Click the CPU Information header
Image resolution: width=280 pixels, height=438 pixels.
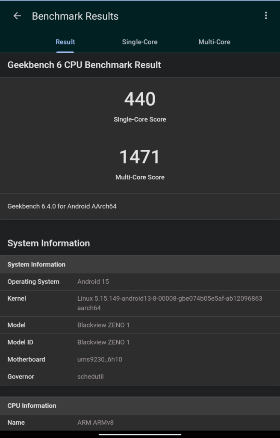pos(140,405)
